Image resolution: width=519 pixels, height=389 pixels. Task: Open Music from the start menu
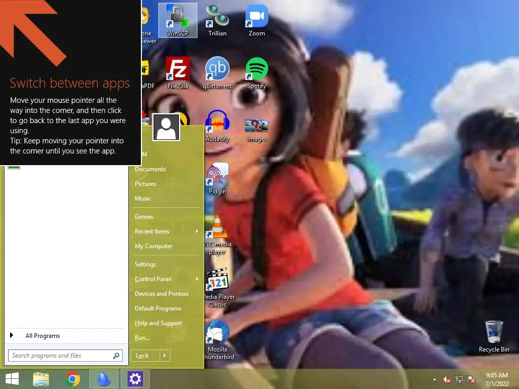click(x=143, y=199)
